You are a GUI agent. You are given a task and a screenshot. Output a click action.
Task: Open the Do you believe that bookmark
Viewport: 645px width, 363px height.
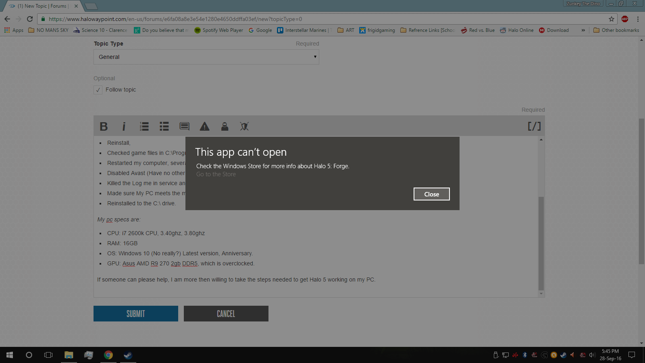pos(161,30)
